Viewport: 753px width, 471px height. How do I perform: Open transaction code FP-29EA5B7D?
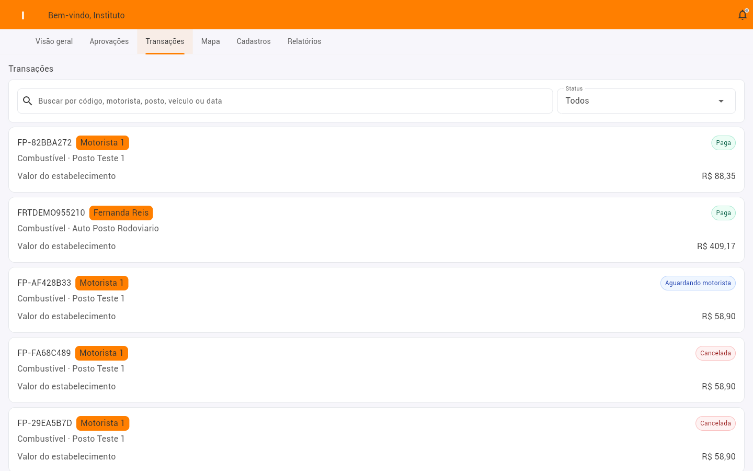pyautogui.click(x=44, y=423)
